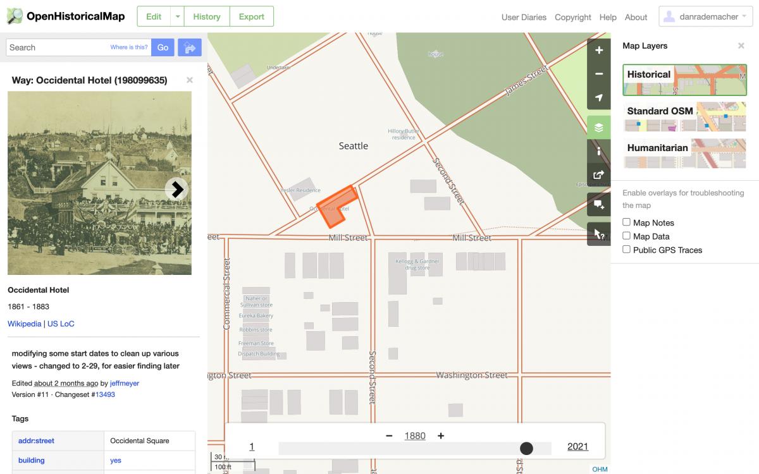Toggle the Layers panel button
This screenshot has height=474, width=759.
(x=599, y=128)
